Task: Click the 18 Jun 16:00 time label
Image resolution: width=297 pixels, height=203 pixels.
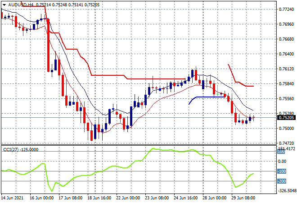Action: 99,198
